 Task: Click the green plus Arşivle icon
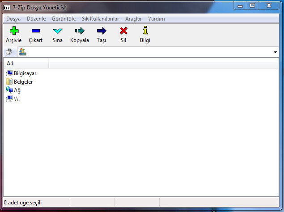click(14, 31)
